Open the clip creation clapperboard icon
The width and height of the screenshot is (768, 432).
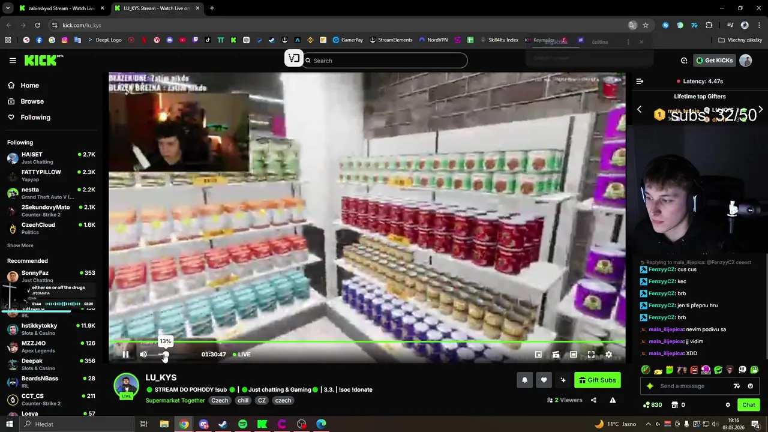[556, 355]
